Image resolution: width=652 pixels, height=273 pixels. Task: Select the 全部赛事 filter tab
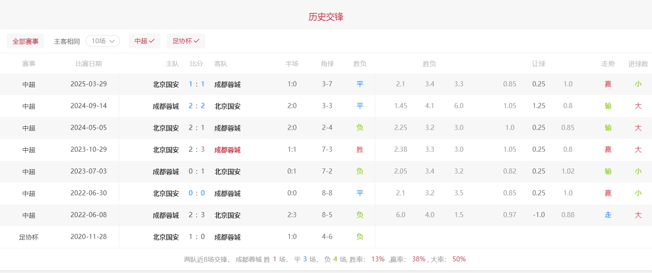pos(25,41)
